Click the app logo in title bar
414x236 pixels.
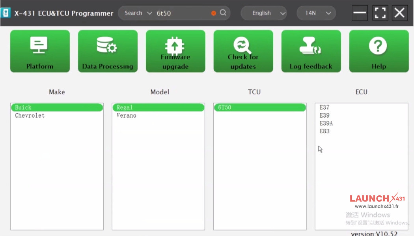tap(6, 13)
